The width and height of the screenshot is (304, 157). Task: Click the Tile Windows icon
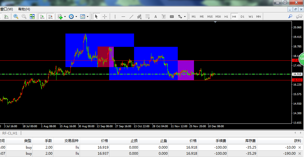coord(32,16)
